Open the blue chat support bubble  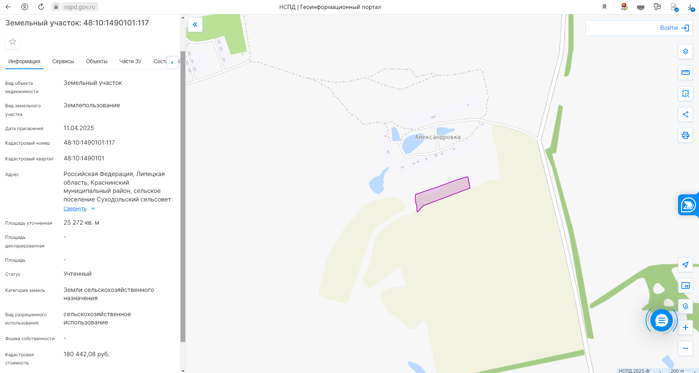(x=661, y=320)
